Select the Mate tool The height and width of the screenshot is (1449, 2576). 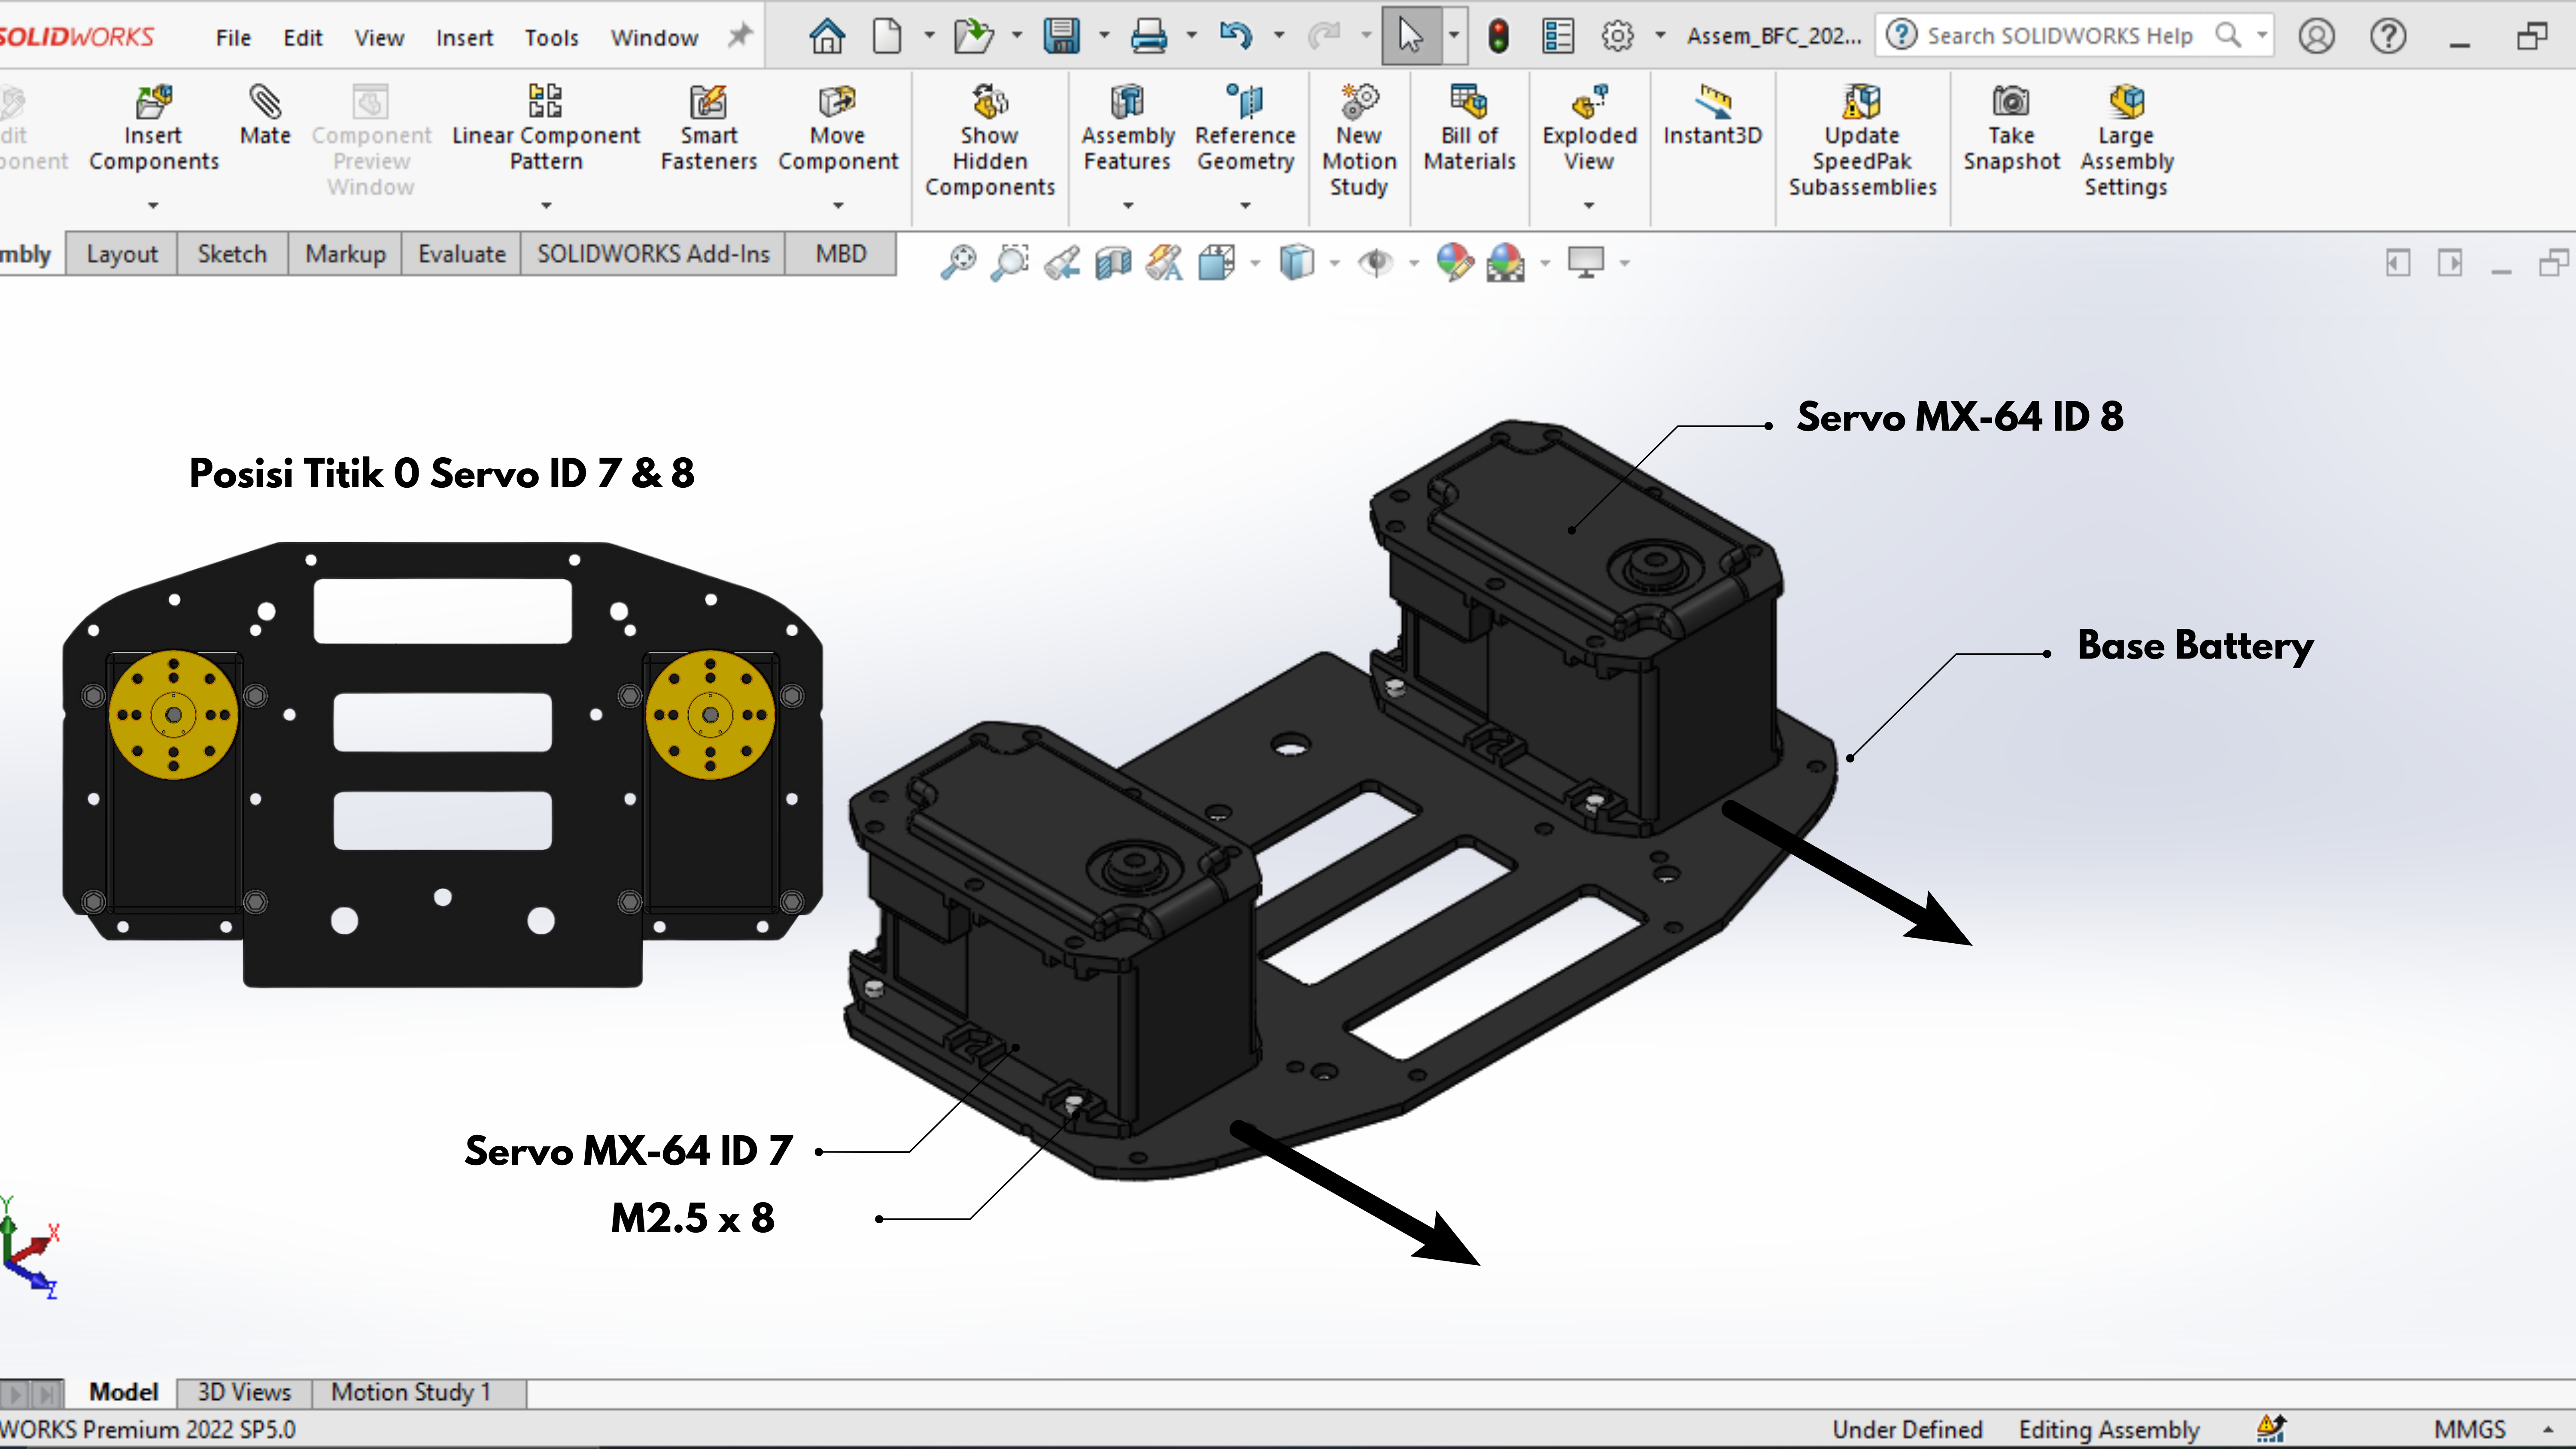point(265,116)
